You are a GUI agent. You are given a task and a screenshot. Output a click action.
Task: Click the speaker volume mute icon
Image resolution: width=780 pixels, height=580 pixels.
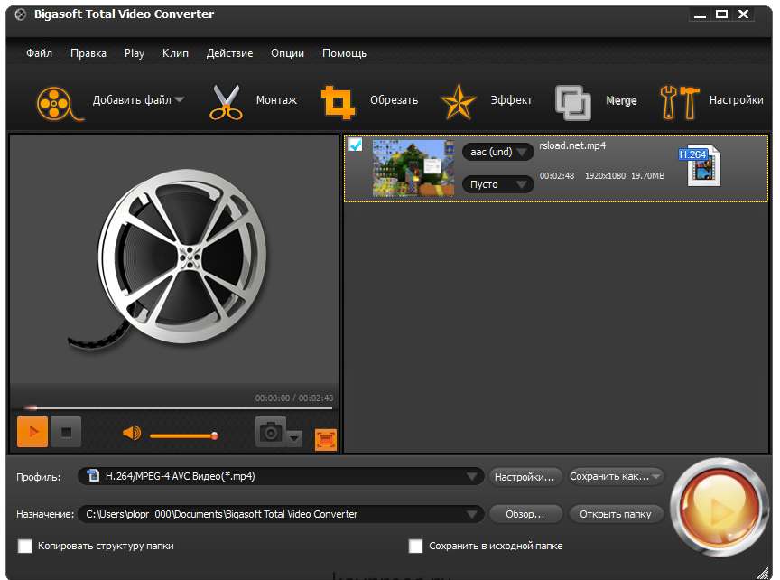tap(132, 433)
